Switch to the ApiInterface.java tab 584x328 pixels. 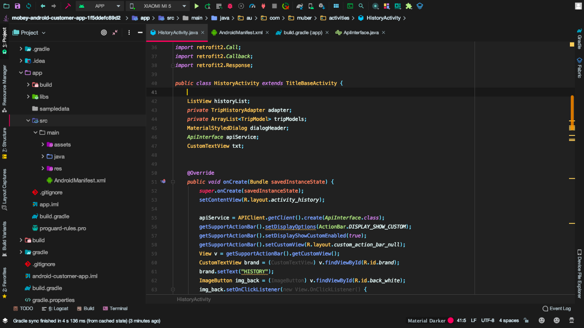[360, 33]
